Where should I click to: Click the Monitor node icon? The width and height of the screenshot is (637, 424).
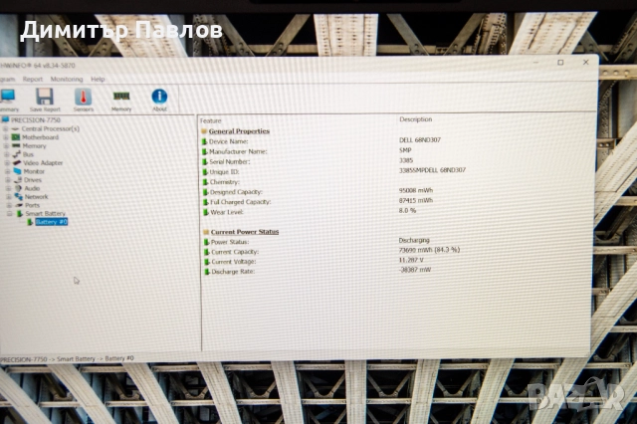[18, 171]
